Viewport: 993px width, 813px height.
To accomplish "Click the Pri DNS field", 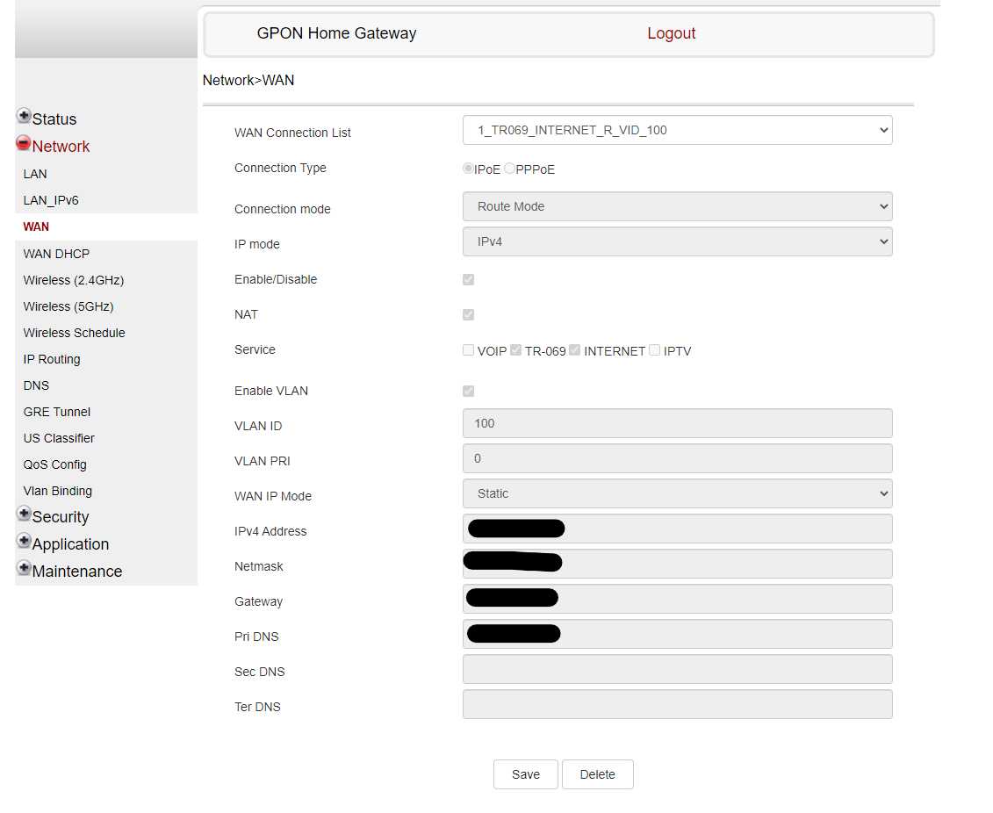I will click(678, 634).
